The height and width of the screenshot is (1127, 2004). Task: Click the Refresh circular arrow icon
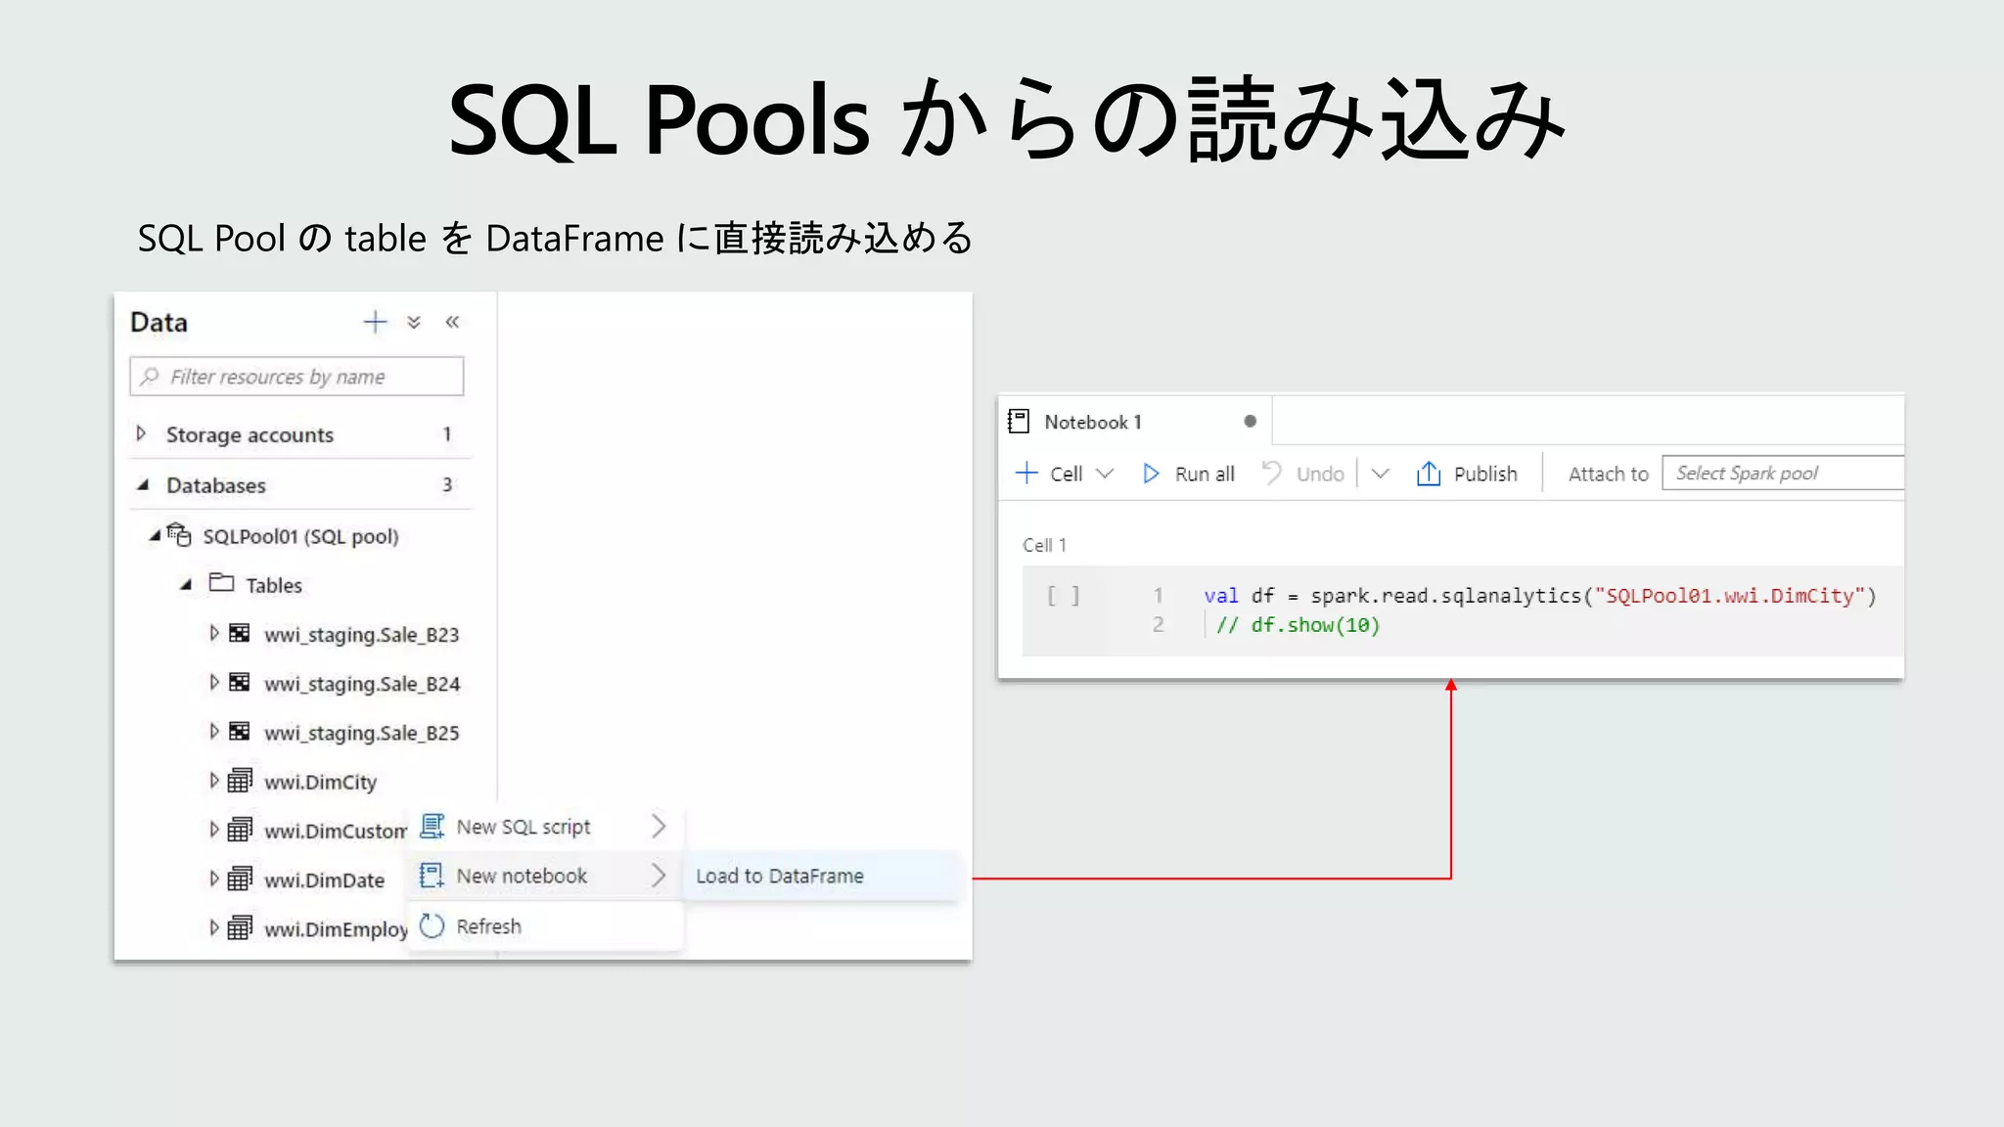click(433, 925)
